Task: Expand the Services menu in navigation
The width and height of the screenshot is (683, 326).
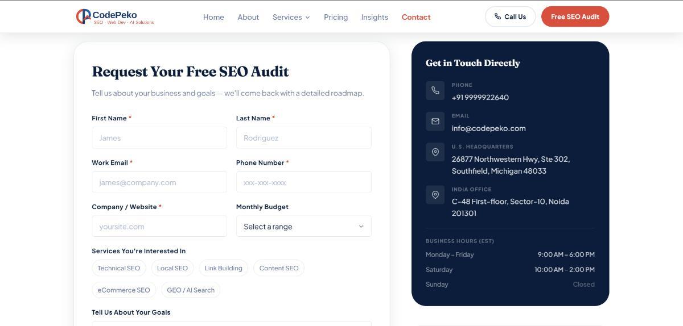Action: [291, 17]
